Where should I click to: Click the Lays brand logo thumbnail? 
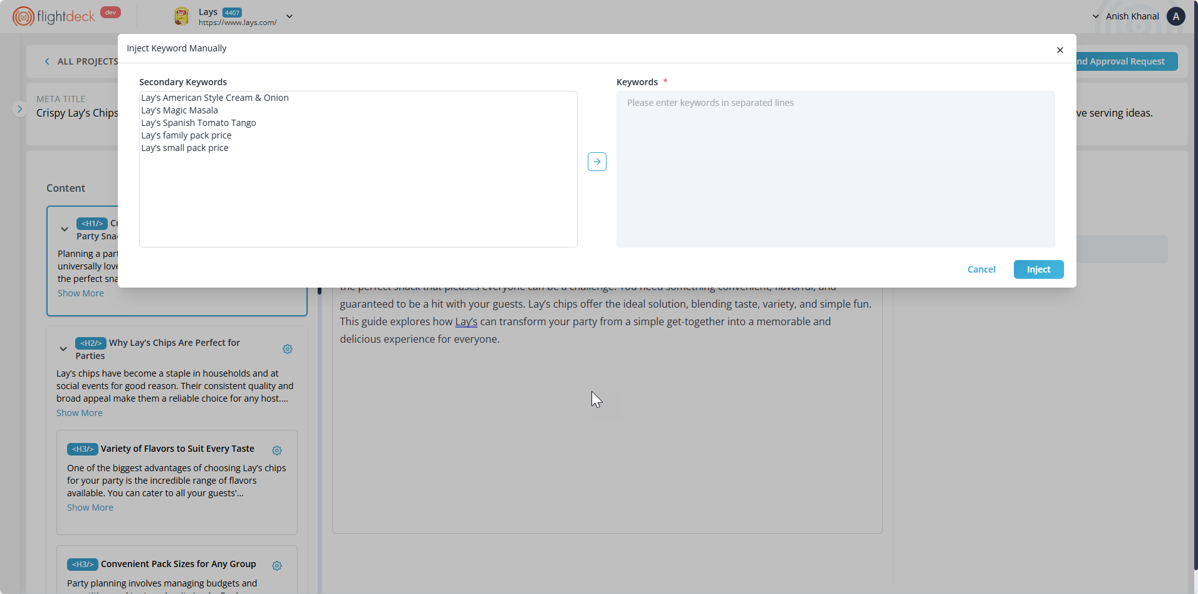[x=182, y=16]
